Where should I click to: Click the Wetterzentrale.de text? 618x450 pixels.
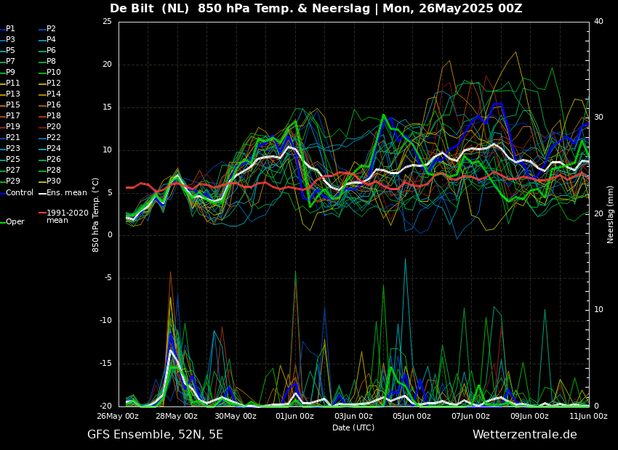pyautogui.click(x=525, y=435)
